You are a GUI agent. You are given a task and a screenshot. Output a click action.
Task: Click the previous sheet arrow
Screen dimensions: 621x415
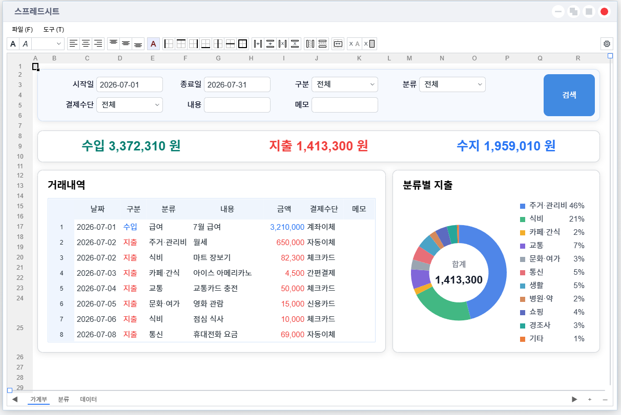[15, 399]
